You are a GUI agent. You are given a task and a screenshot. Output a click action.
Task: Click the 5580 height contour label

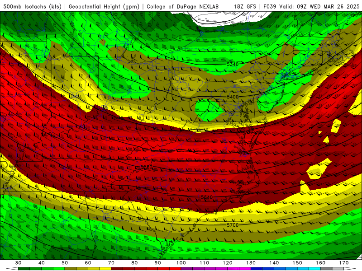pos(147,167)
